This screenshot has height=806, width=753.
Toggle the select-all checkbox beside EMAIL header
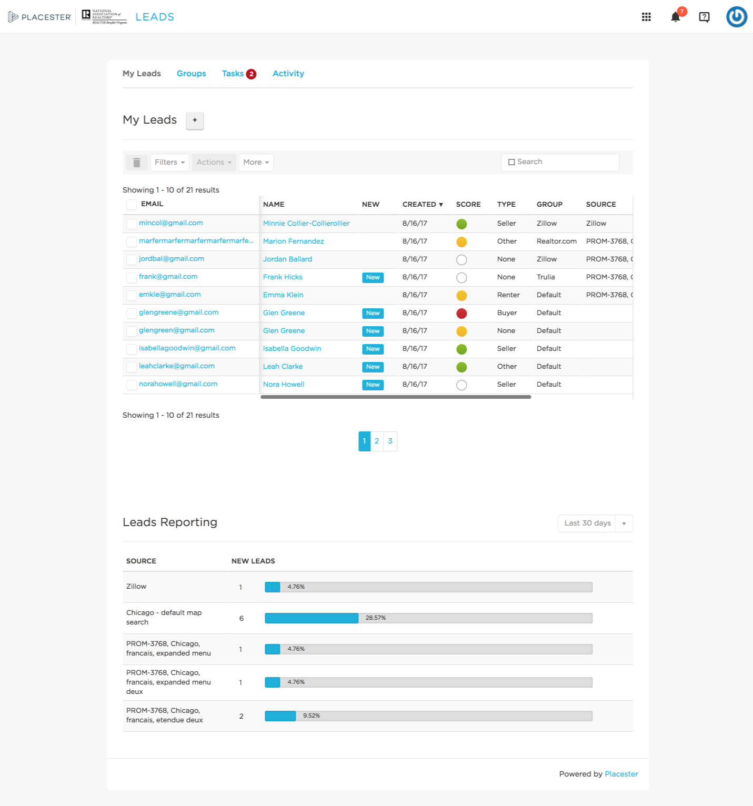pos(132,205)
